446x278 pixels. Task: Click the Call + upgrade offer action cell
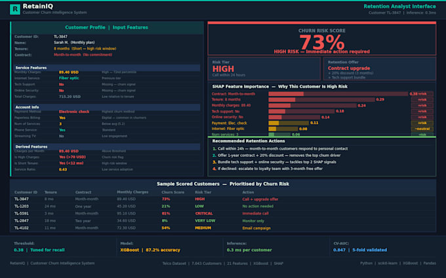click(x=260, y=200)
